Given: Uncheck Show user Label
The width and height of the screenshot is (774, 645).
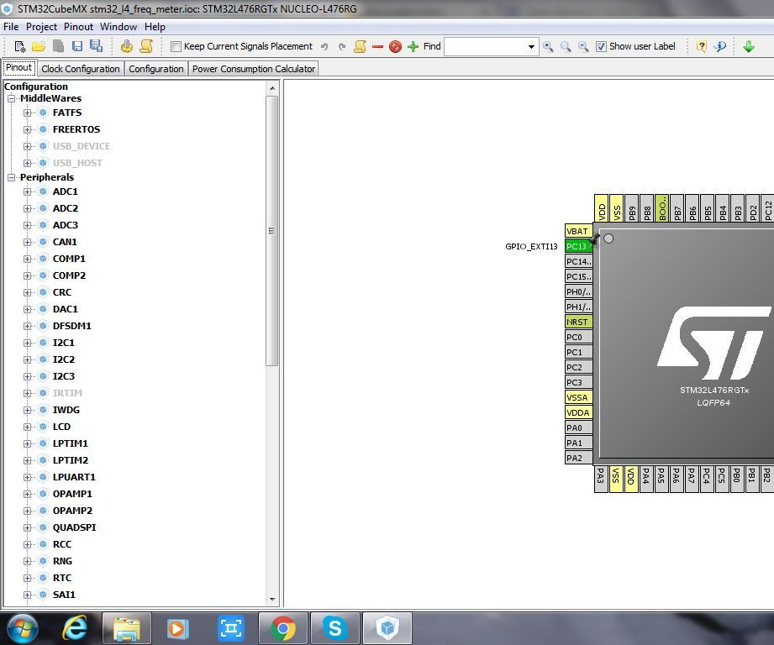Looking at the screenshot, I should [x=603, y=46].
